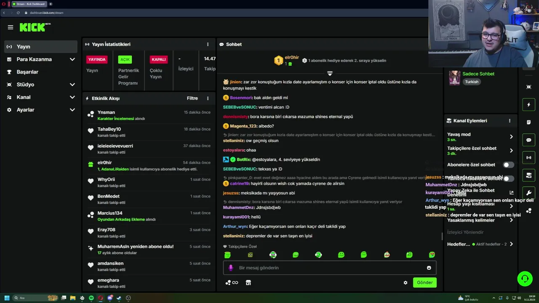The width and height of the screenshot is (539, 303).
Task: Open Windows Start menu
Action: [x=7, y=298]
